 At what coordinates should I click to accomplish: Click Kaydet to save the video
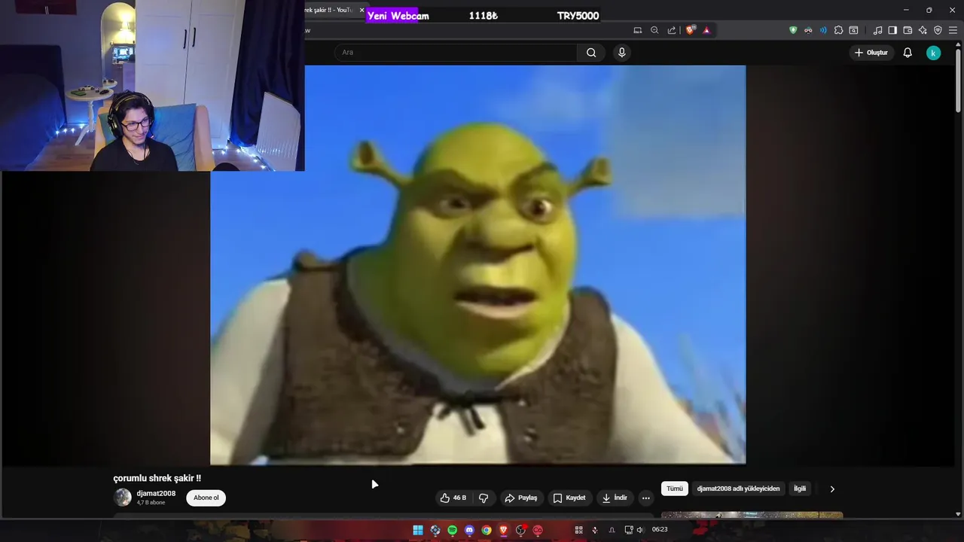(x=569, y=498)
